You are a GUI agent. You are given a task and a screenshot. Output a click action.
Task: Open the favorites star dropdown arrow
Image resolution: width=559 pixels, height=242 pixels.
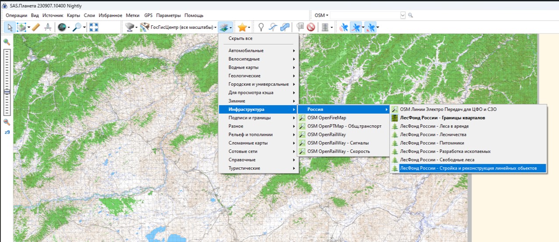click(249, 27)
